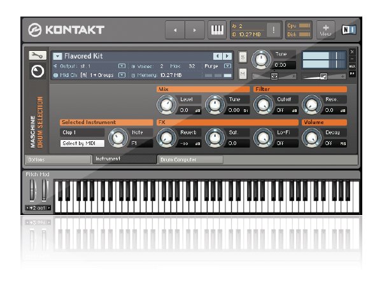Click the instrument volume slider handle
Viewport: 382px width, 299px height.
click(x=323, y=76)
